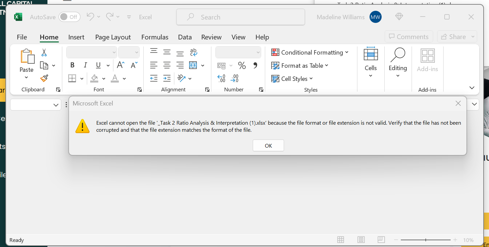Screen dimensions: 489x247
Task: Click Decrease Font Size icon
Action: click(x=134, y=65)
